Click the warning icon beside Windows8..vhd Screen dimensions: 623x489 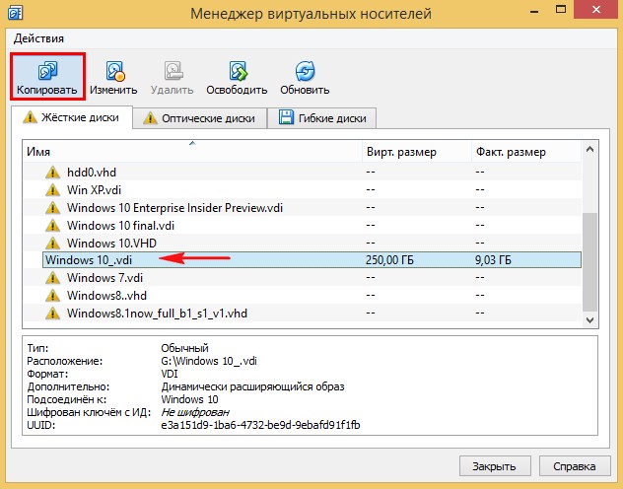52,296
